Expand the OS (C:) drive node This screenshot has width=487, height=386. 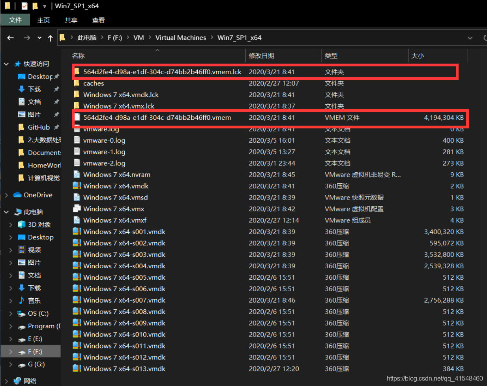11,314
